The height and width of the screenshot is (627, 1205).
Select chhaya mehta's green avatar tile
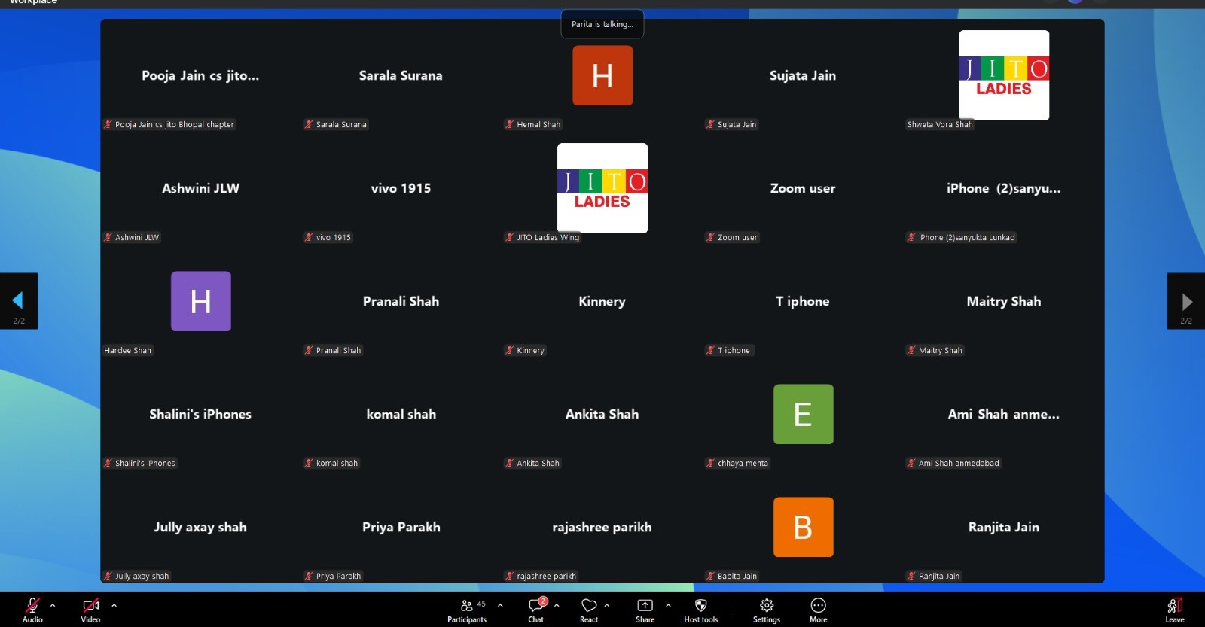803,414
